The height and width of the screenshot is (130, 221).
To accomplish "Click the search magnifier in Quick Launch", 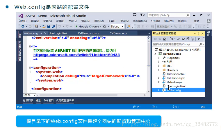I will tap(188, 15).
